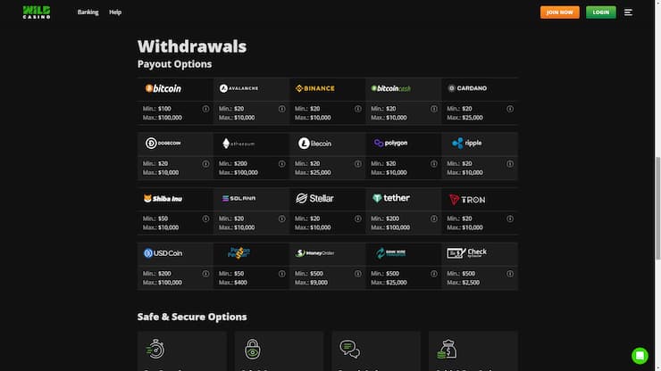Show info for Bitcoin Cash limits
Image resolution: width=661 pixels, height=371 pixels.
pos(434,109)
